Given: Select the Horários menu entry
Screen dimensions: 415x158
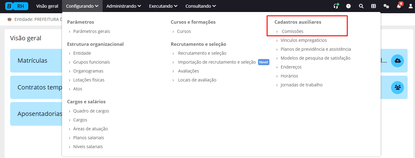Looking at the screenshot, I should pos(289,76).
